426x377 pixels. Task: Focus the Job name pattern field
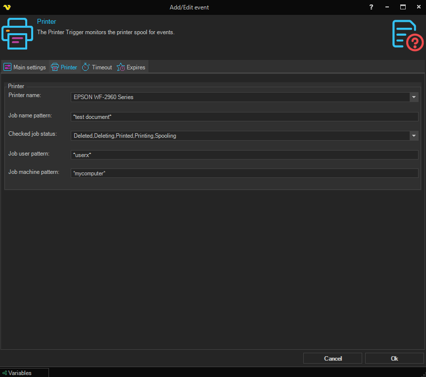point(244,116)
